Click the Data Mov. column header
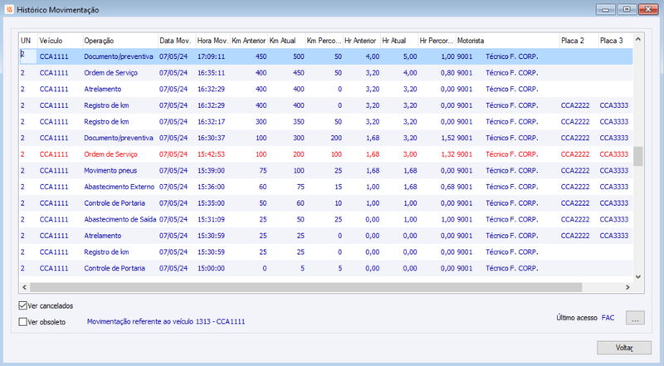 [x=176, y=41]
